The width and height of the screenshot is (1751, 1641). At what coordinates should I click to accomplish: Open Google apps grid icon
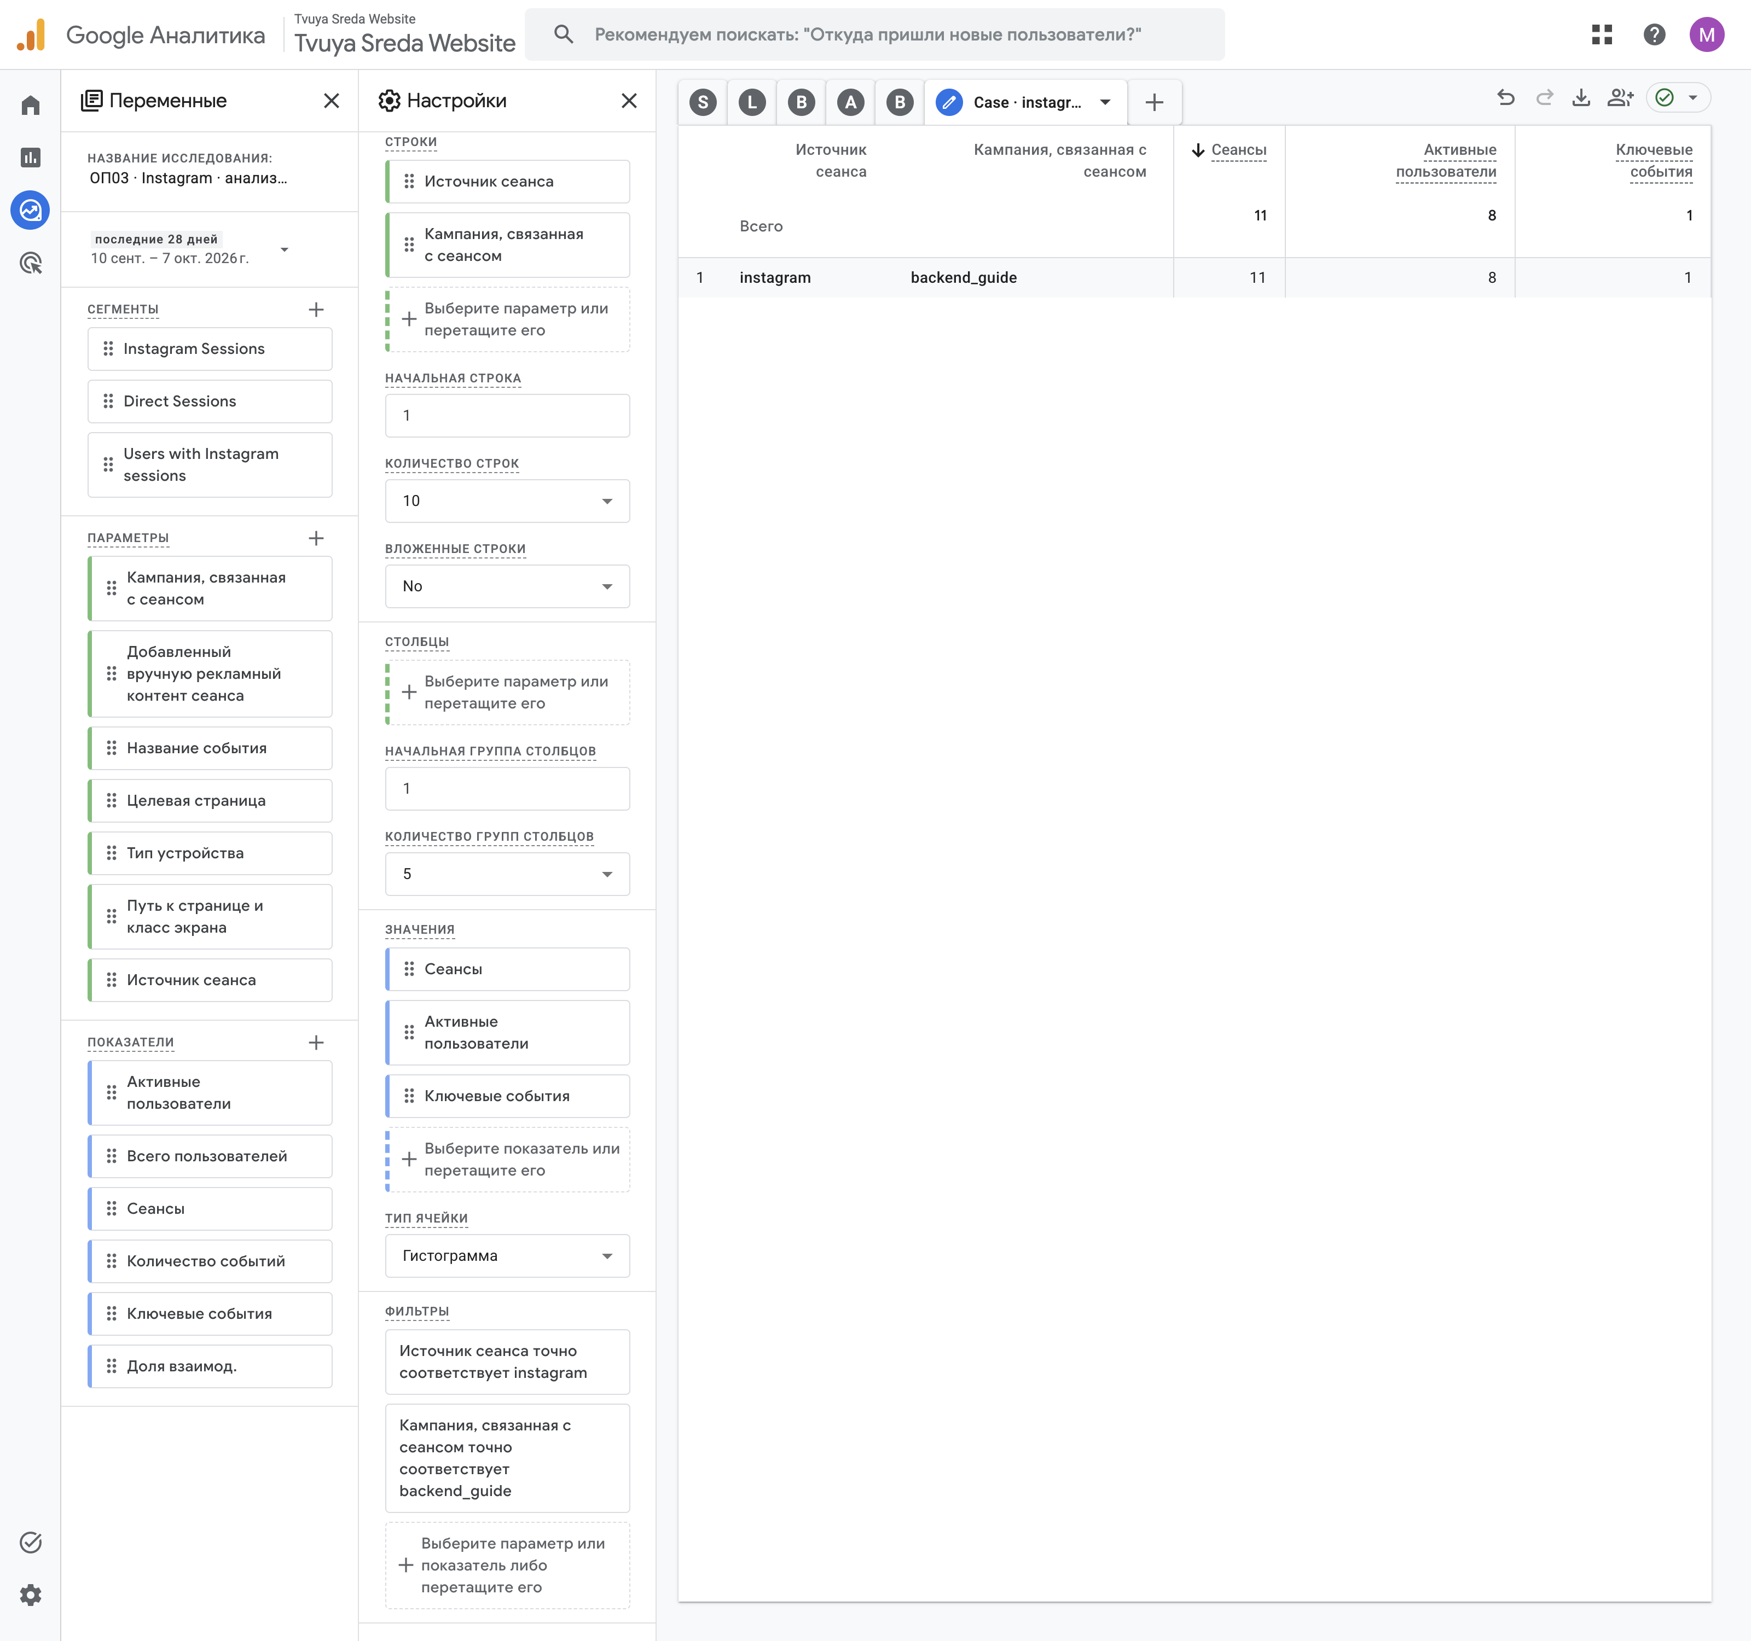[1601, 34]
